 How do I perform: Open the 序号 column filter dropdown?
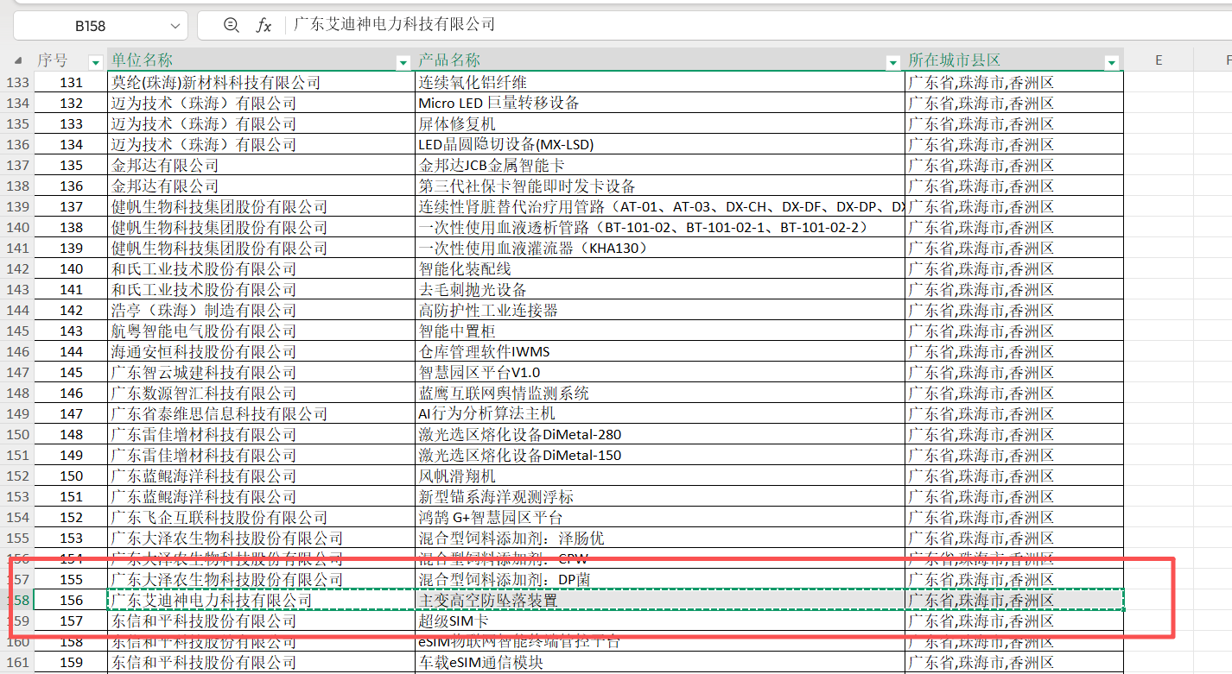pos(95,61)
